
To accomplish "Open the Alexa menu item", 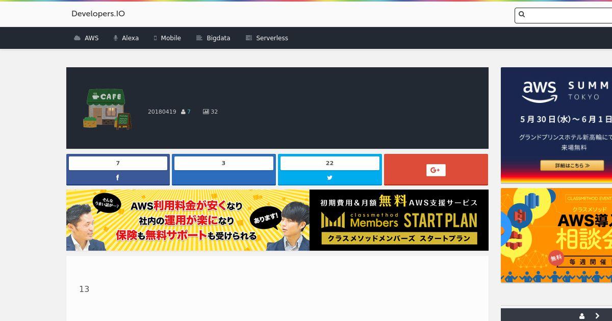I will [x=126, y=38].
